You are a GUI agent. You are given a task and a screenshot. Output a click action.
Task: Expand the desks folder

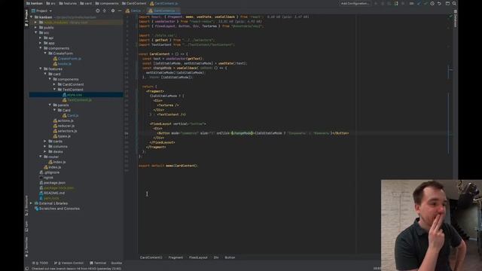tap(45, 151)
